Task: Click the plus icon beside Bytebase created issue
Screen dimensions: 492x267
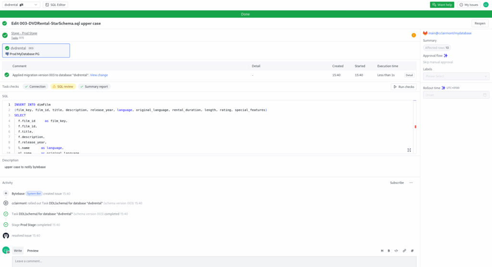Action: pos(6,194)
